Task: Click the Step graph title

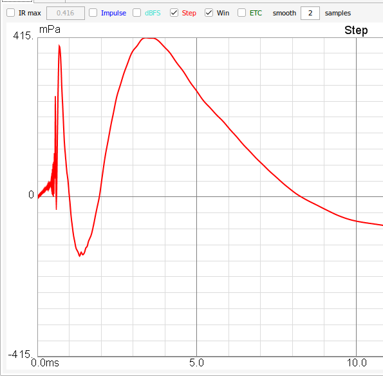Action: (356, 30)
